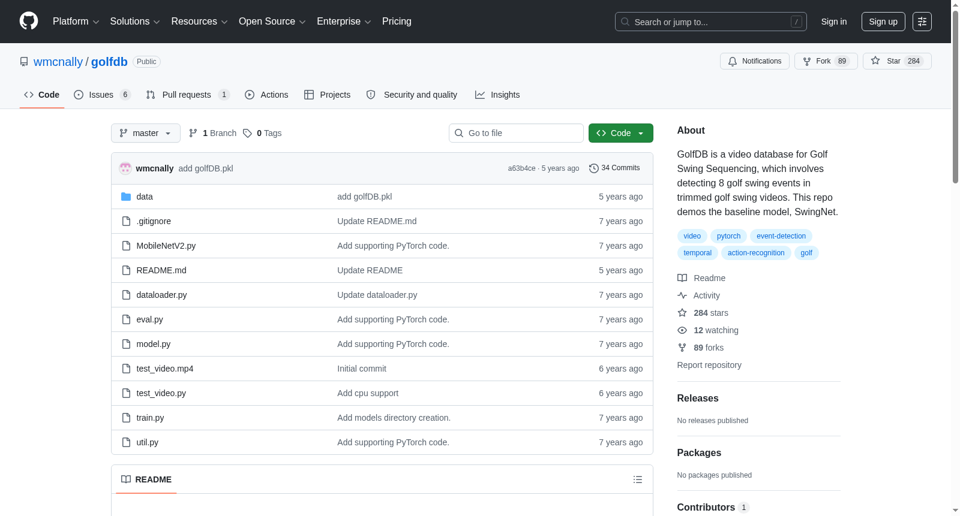The height and width of the screenshot is (516, 960).
Task: Click the test_video.mp4 file icon
Action: coord(126,369)
